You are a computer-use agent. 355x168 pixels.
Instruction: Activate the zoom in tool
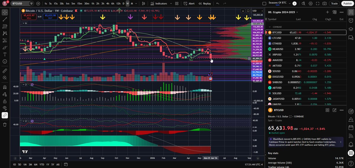coord(5,78)
